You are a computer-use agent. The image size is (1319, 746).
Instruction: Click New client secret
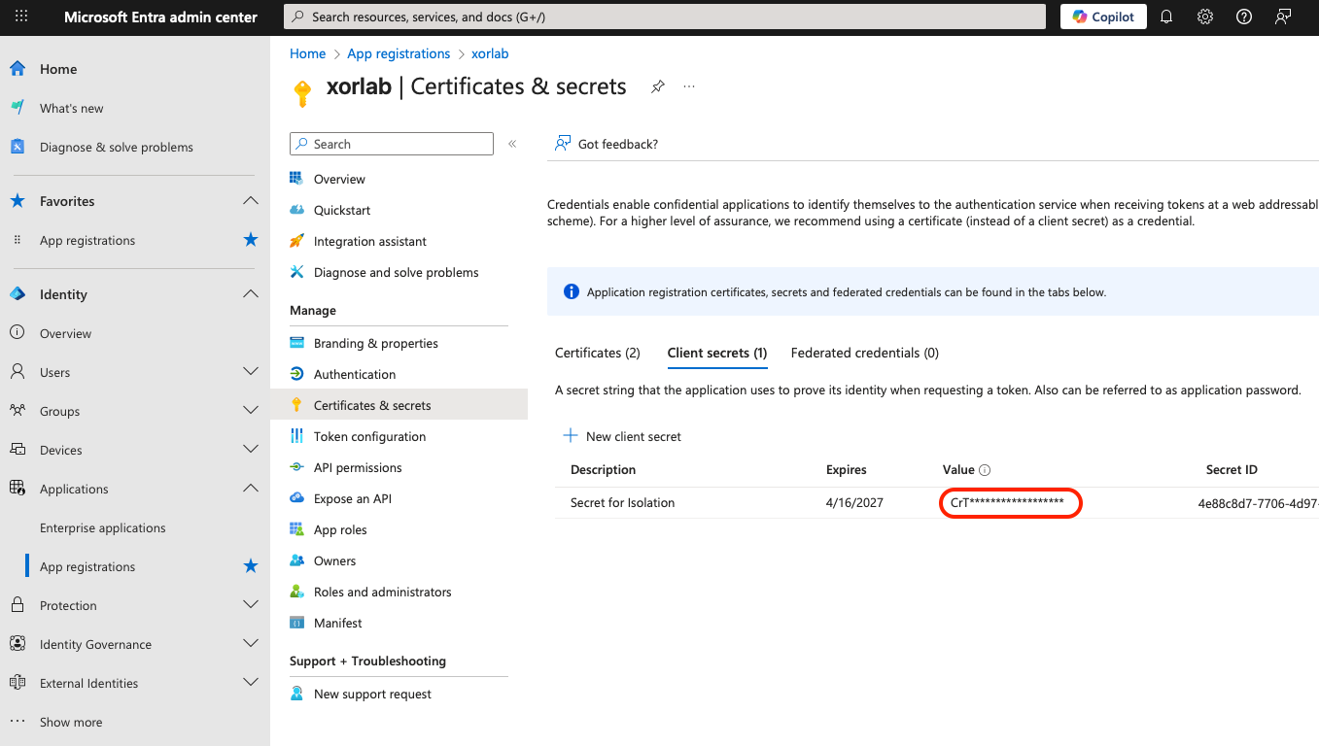623,436
